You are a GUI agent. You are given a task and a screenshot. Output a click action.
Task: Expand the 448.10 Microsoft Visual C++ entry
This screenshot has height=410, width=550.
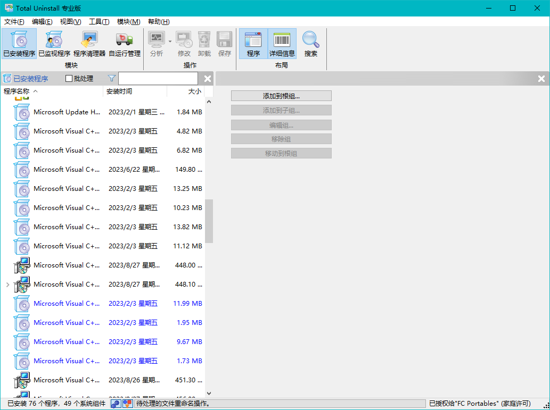point(7,285)
